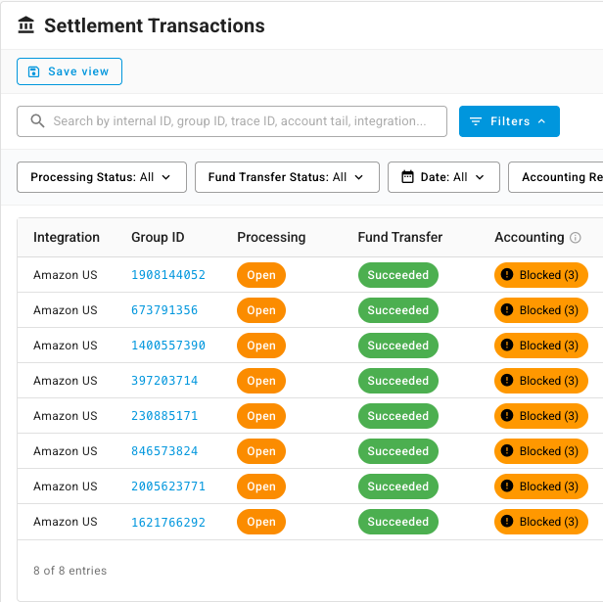This screenshot has height=602, width=603.
Task: Open group ID 1400557390 link
Action: pyautogui.click(x=168, y=346)
